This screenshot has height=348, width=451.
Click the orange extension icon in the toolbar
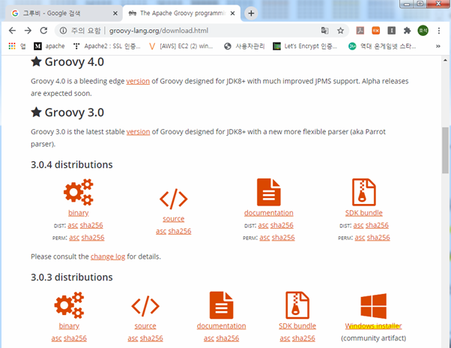[x=376, y=31]
